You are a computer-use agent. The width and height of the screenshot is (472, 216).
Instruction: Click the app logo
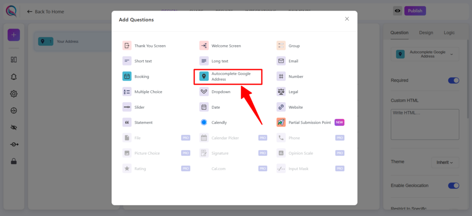12,11
